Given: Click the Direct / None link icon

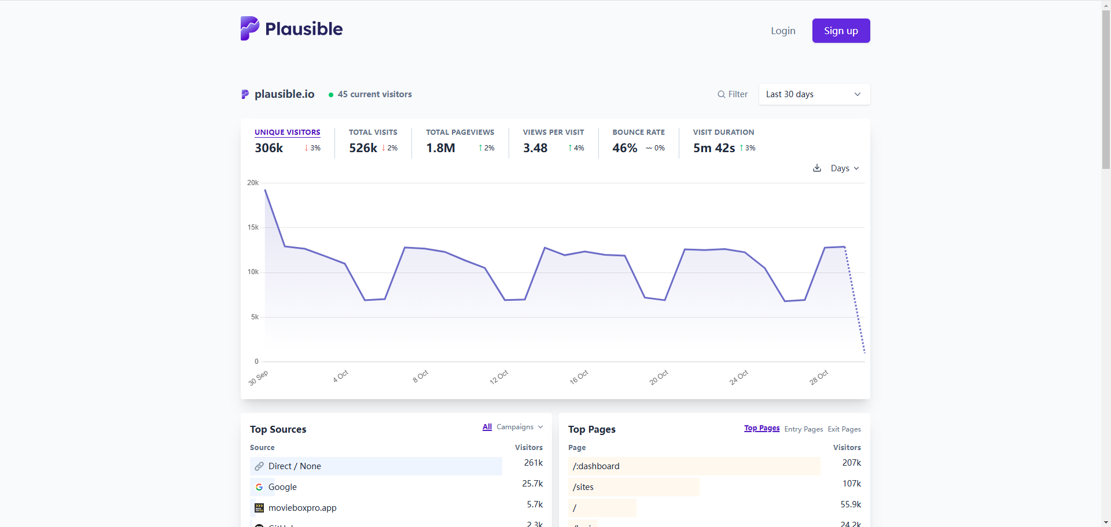Looking at the screenshot, I should [259, 466].
